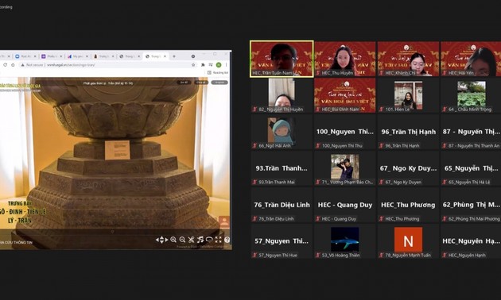
Task: Select the 78_Nguyễn Mạnh Tuấn orange N avatar
Action: pos(408,240)
